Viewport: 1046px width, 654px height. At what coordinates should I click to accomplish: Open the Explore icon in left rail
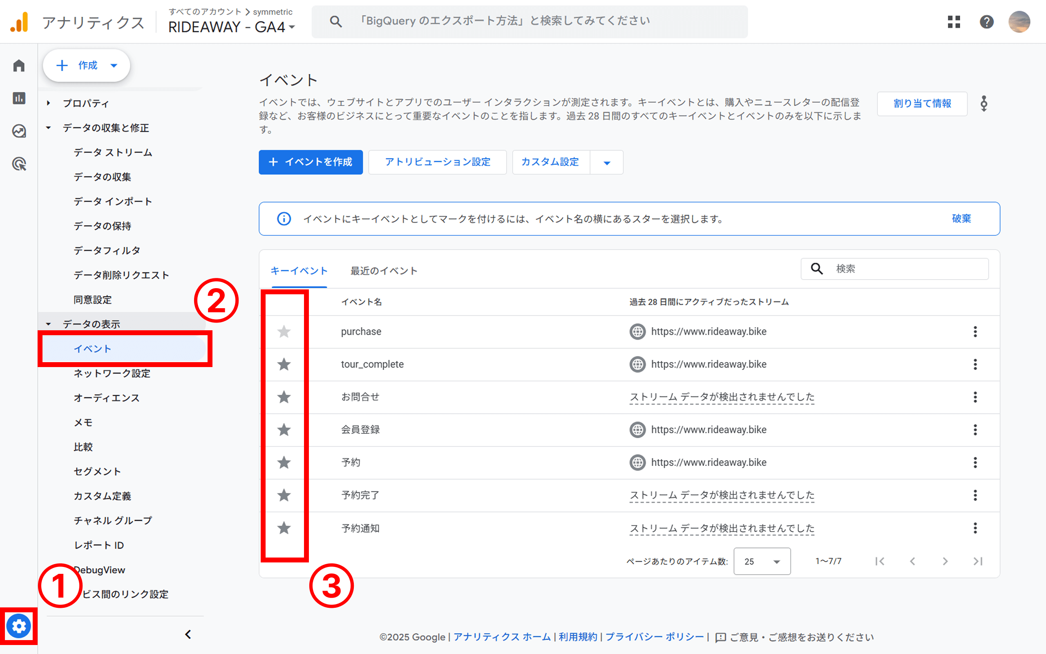click(x=18, y=131)
